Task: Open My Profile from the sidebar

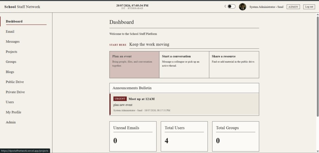Action: click(13, 112)
